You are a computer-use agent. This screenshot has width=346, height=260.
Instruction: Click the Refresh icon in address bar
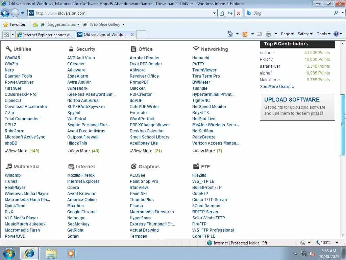(x=230, y=13)
